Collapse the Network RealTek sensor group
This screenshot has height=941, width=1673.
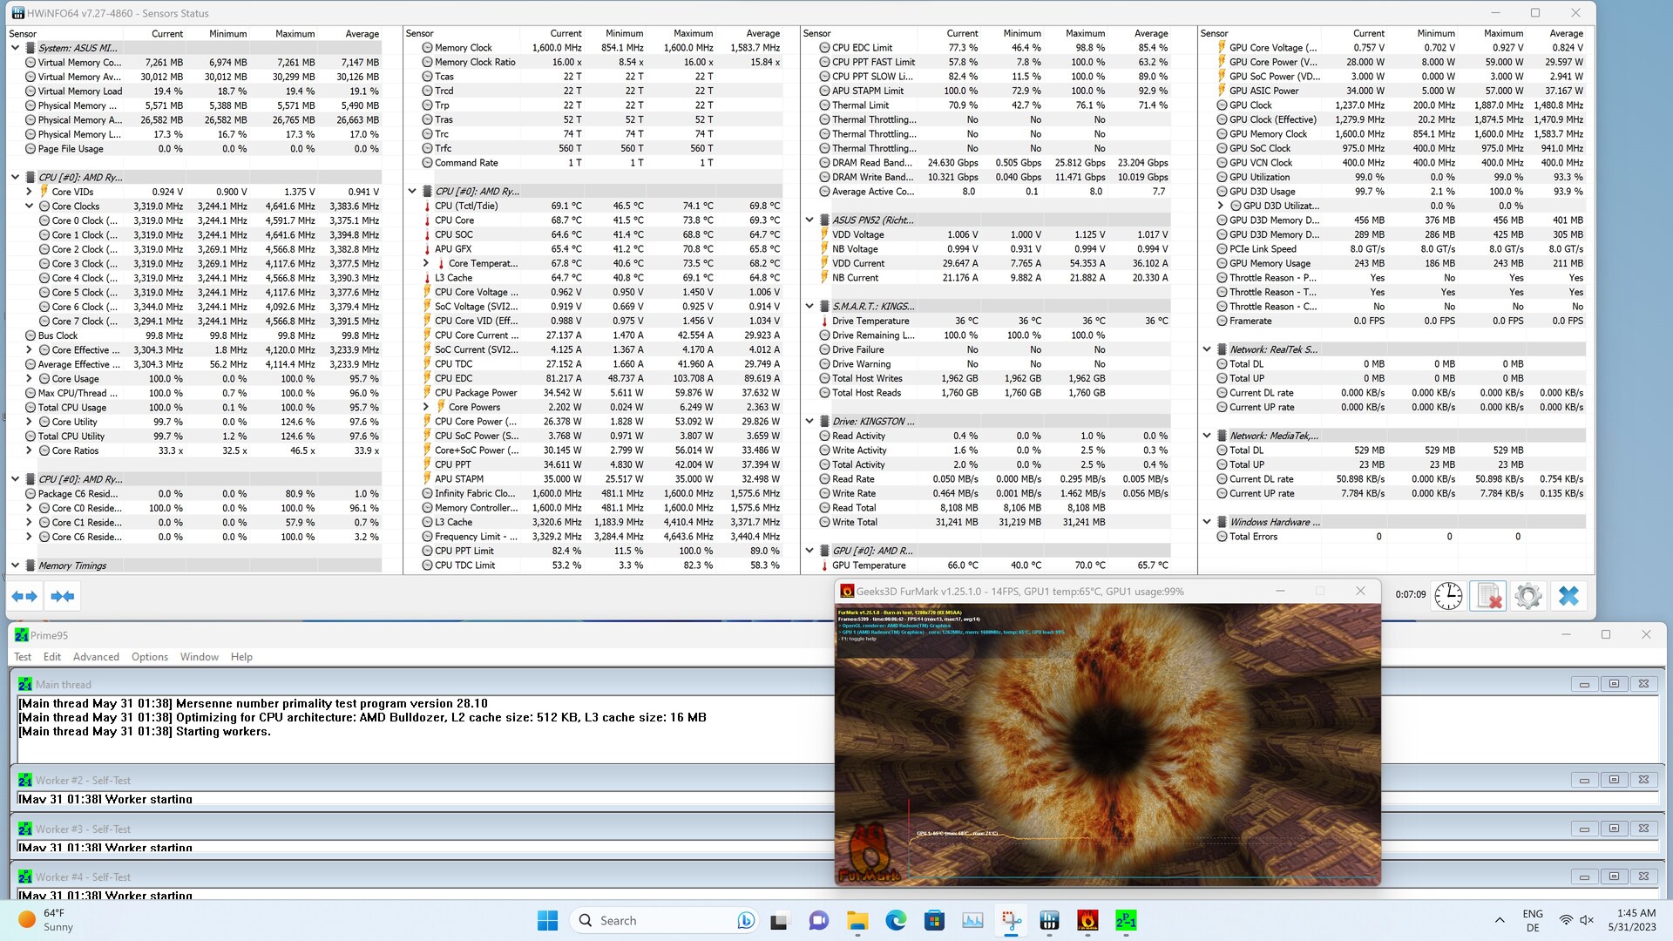(x=1207, y=349)
